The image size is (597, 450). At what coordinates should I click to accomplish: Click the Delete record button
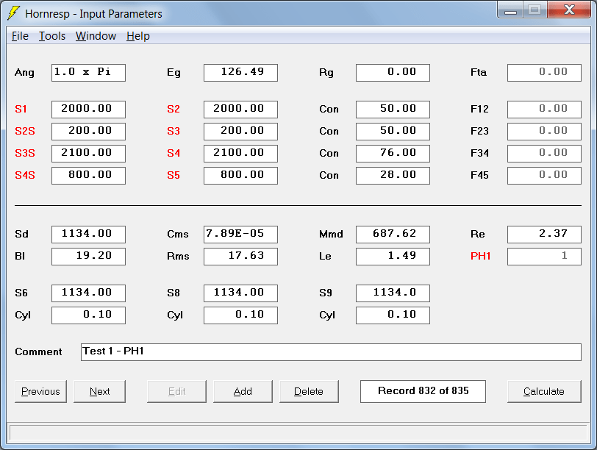pos(309,391)
